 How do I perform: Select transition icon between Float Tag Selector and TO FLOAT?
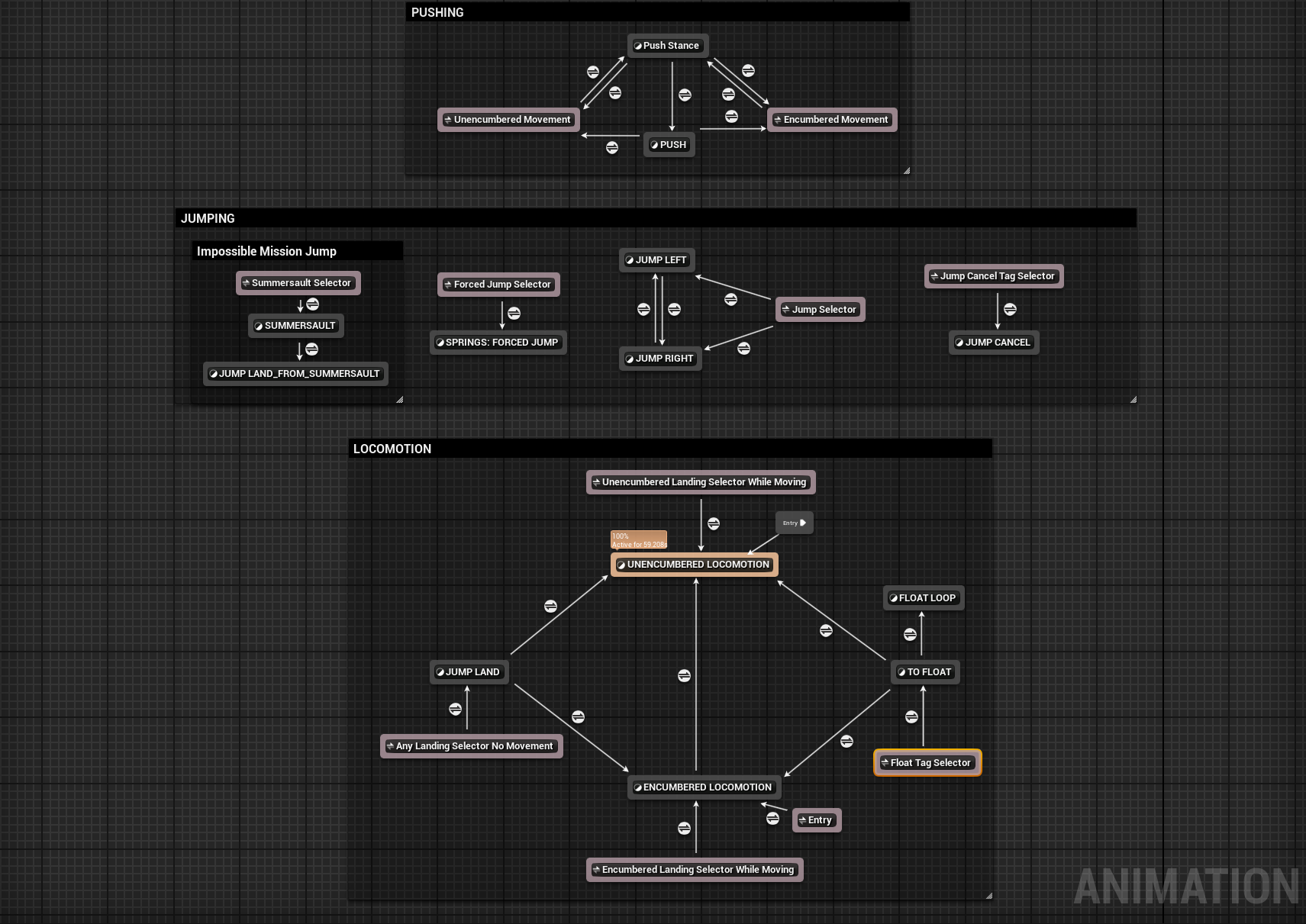click(911, 716)
